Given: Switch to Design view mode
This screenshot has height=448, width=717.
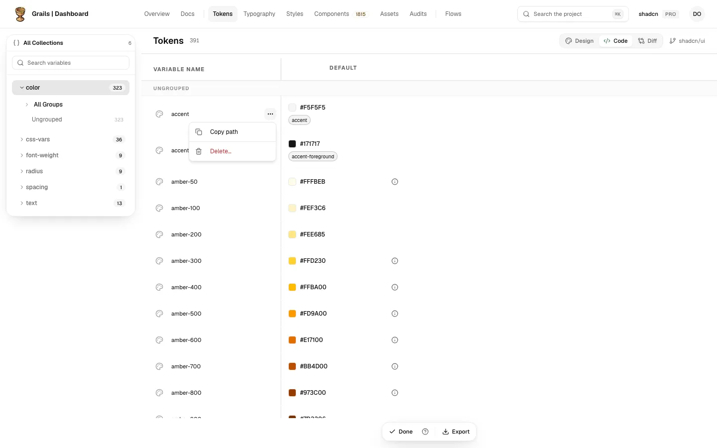Looking at the screenshot, I should 580,41.
